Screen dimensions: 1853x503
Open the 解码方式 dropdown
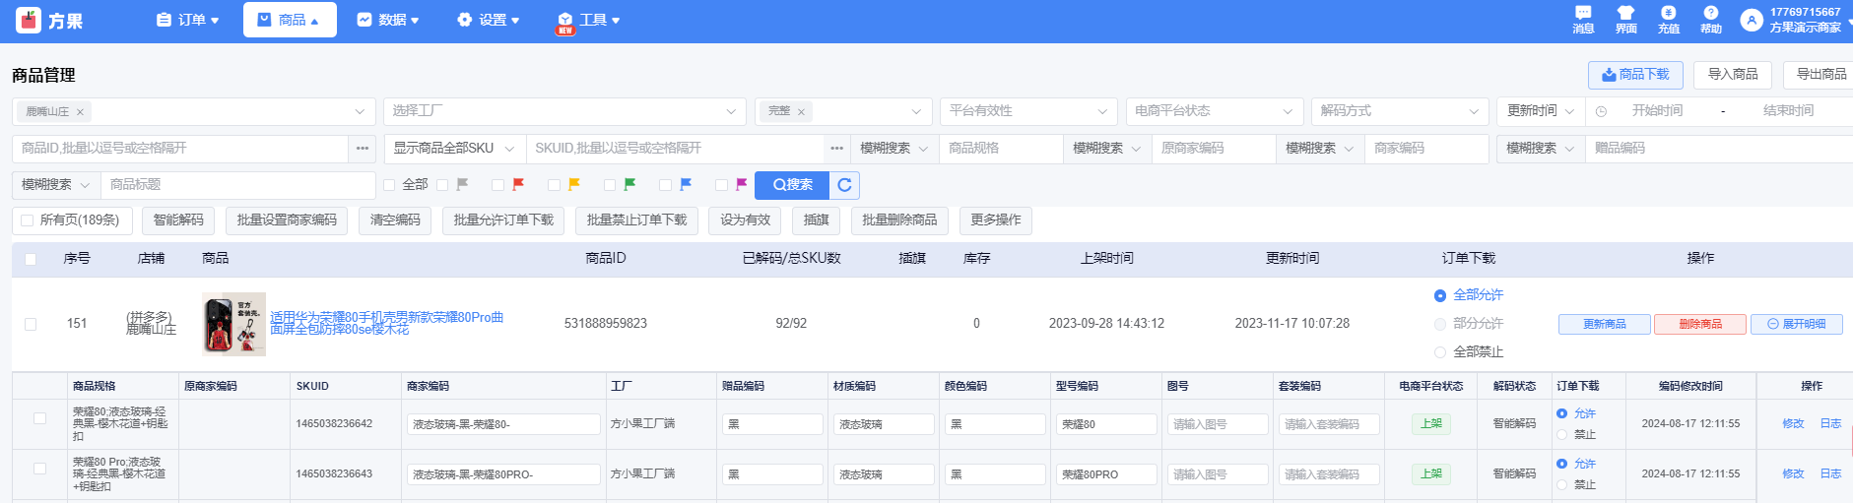[1399, 111]
